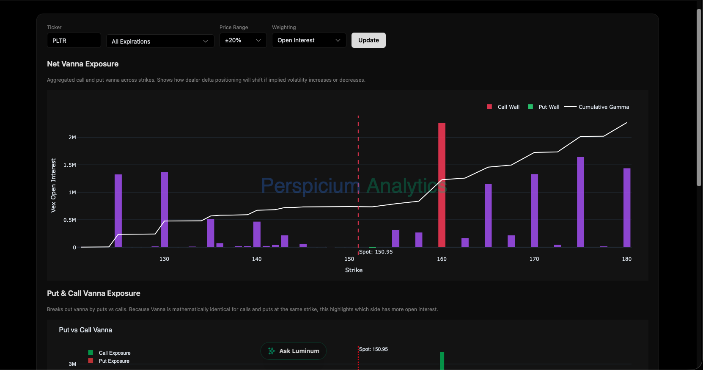Click the red call wall bar at 160
The height and width of the screenshot is (370, 703).
442,185
